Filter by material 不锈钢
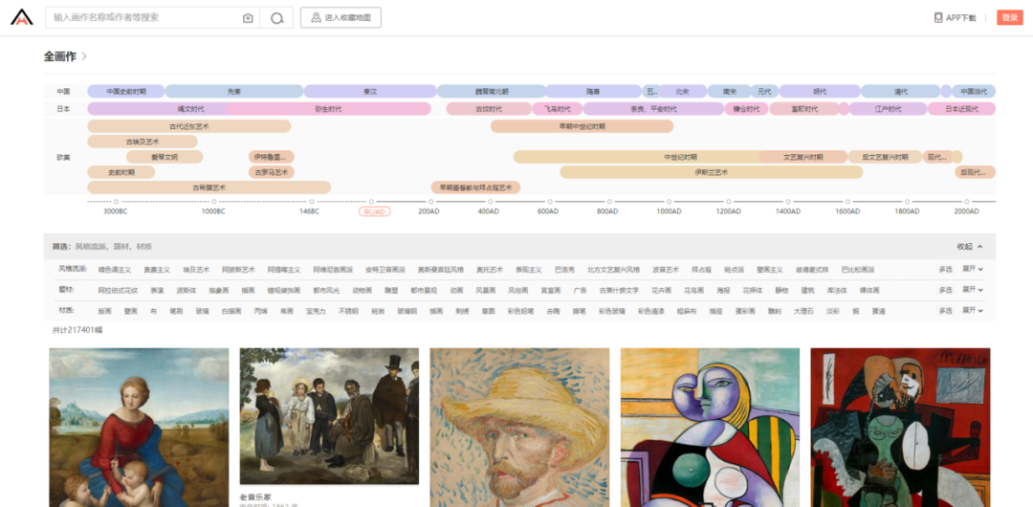Viewport: 1033px width, 507px height. click(x=348, y=311)
